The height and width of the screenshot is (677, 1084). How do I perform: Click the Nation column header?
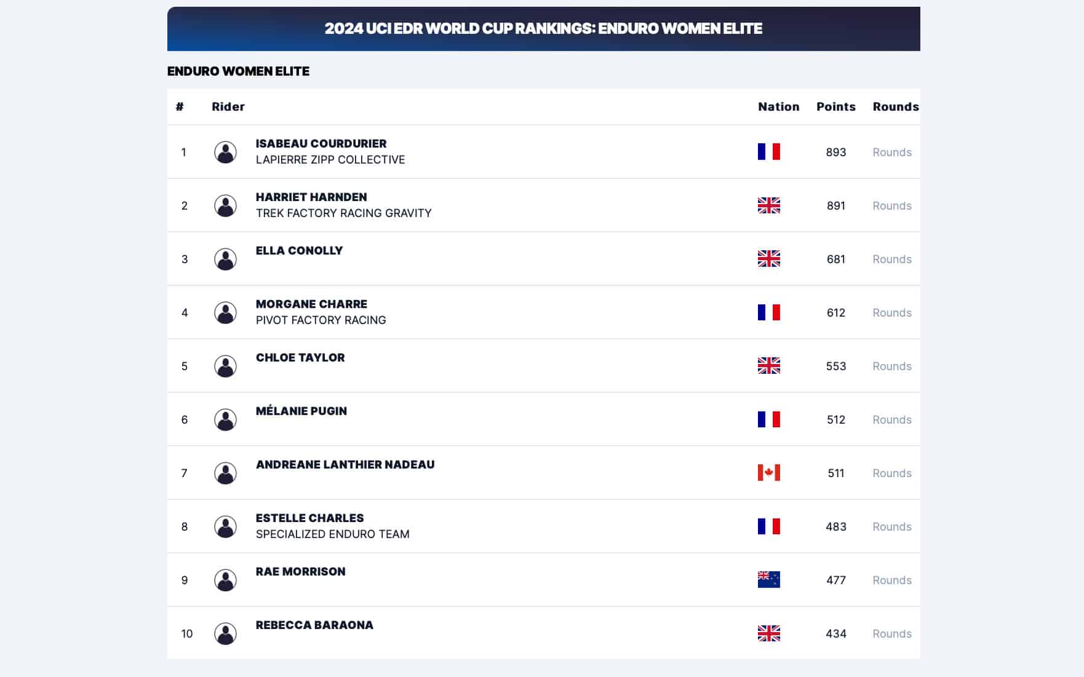tap(778, 106)
